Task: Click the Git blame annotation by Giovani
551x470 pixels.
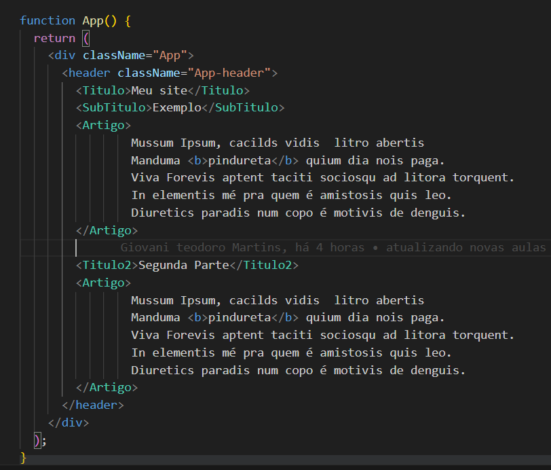Action: (x=333, y=248)
